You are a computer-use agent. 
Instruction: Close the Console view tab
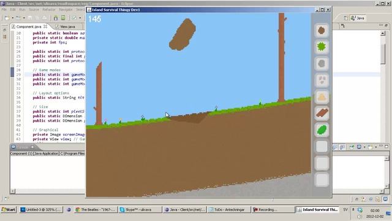32,147
